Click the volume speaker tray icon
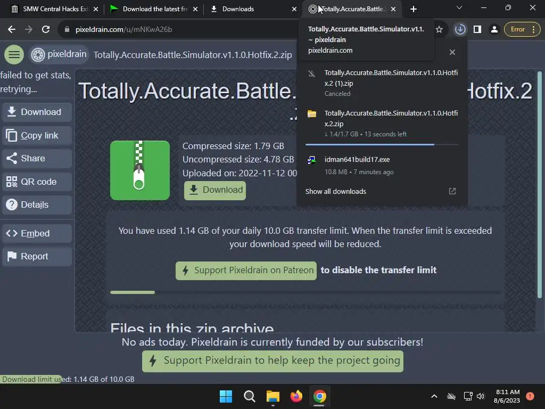This screenshot has height=409, width=545. [x=481, y=396]
